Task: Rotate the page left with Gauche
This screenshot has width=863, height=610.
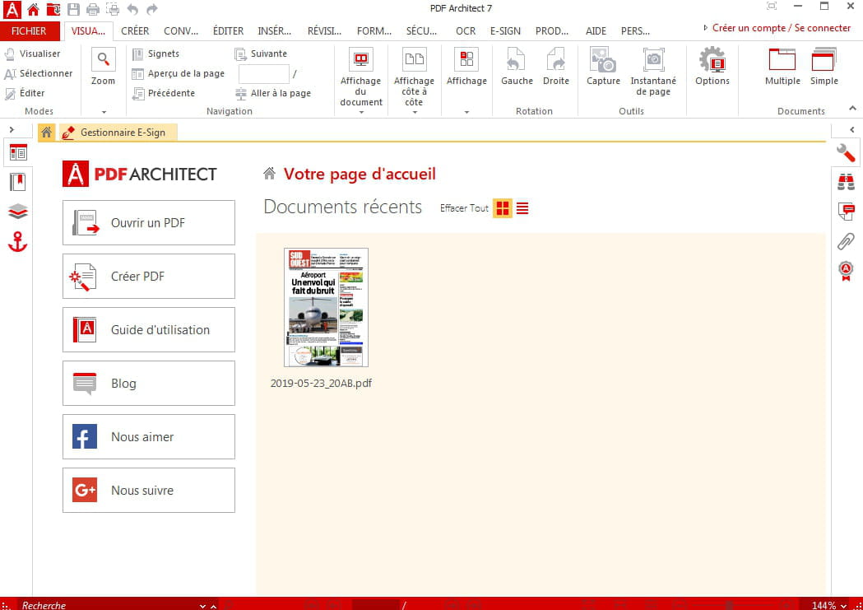Action: point(517,67)
